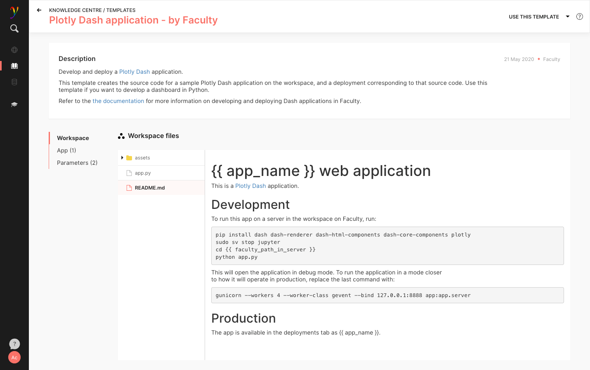Open the app.py file
The width and height of the screenshot is (590, 370).
[x=143, y=173]
